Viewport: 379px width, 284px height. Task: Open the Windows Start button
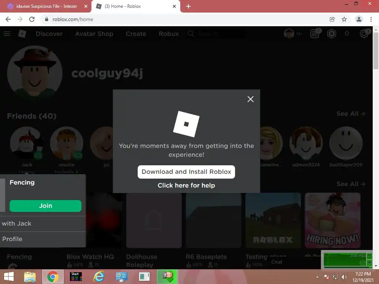(x=9, y=277)
